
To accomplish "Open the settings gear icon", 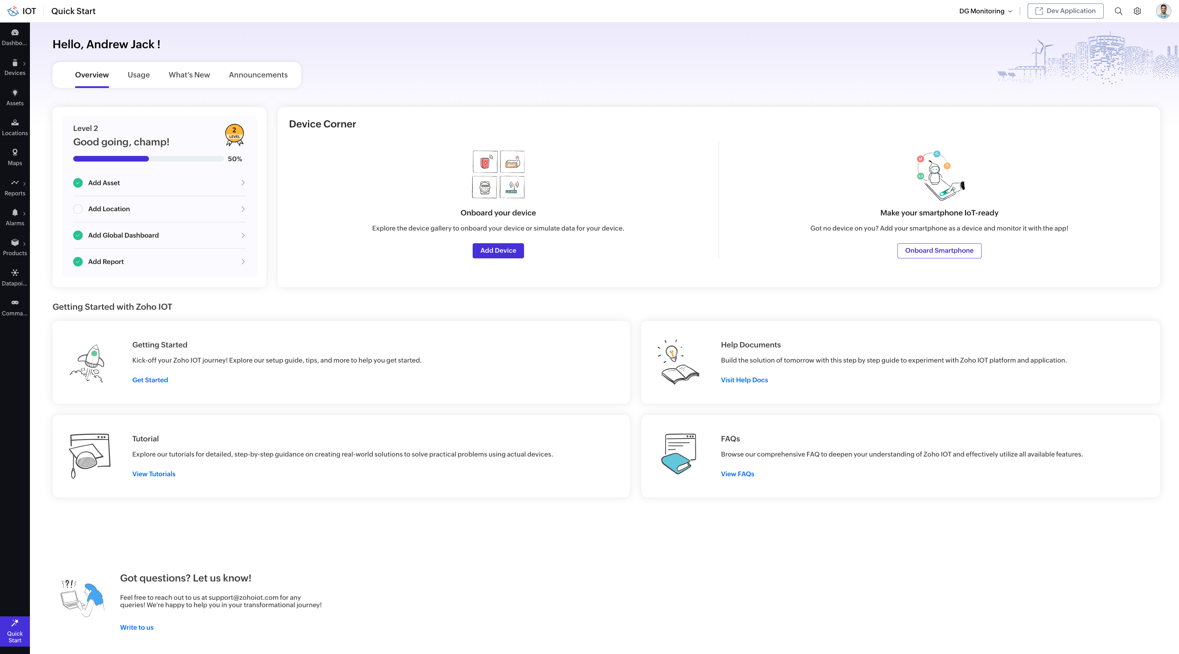I will point(1137,11).
